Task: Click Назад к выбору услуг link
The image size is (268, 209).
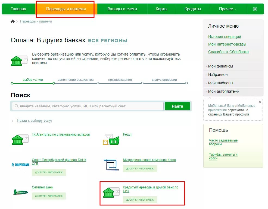Action: [x=35, y=121]
